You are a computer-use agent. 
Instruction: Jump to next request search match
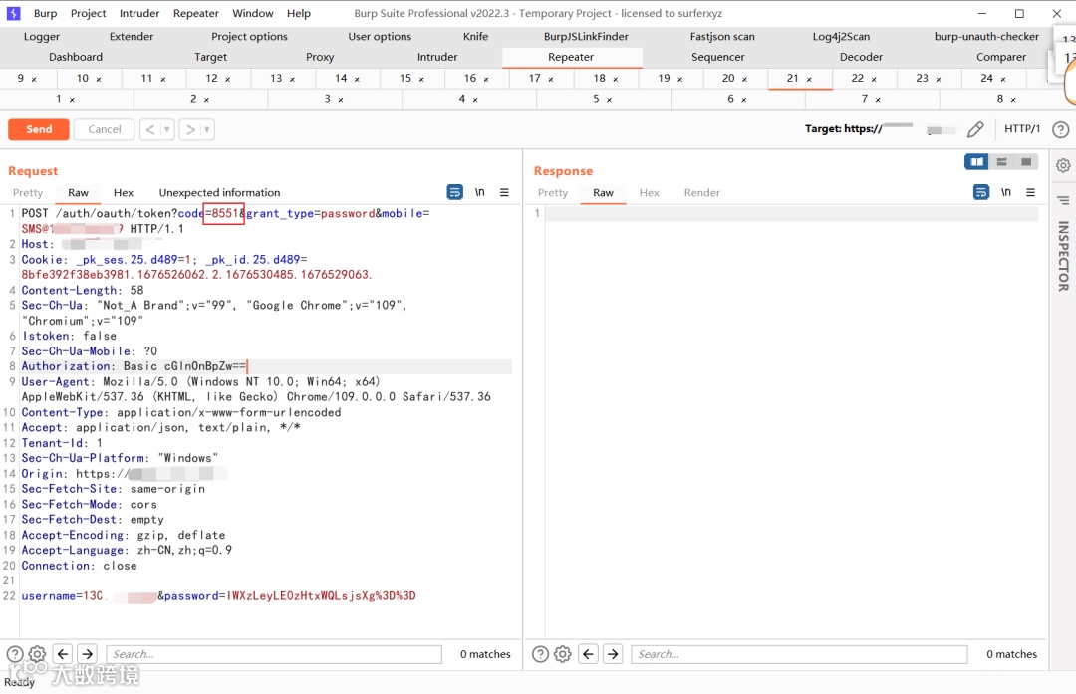point(87,654)
